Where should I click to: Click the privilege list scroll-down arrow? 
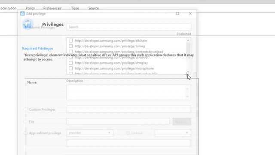[x=188, y=72]
